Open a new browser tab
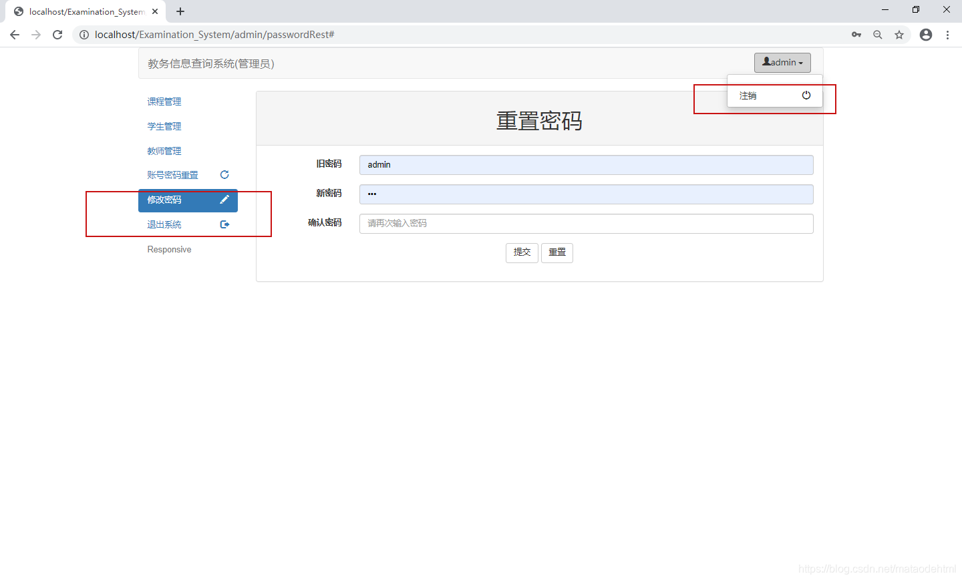The image size is (962, 581). pos(180,11)
